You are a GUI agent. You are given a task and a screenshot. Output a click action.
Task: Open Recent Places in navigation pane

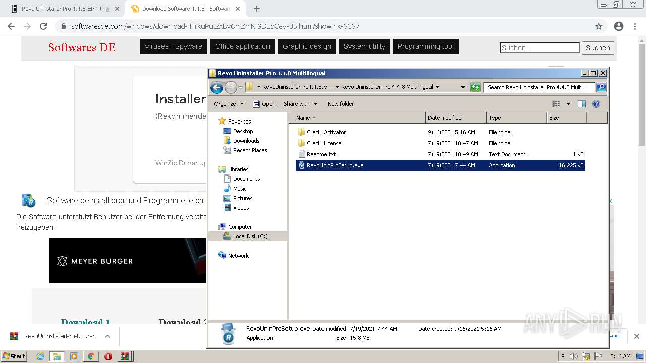click(250, 150)
